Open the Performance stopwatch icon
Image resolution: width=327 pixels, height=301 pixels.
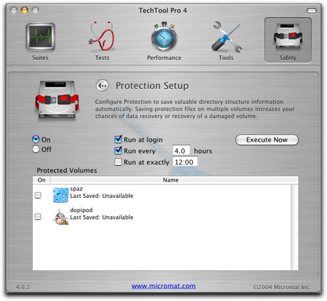164,37
